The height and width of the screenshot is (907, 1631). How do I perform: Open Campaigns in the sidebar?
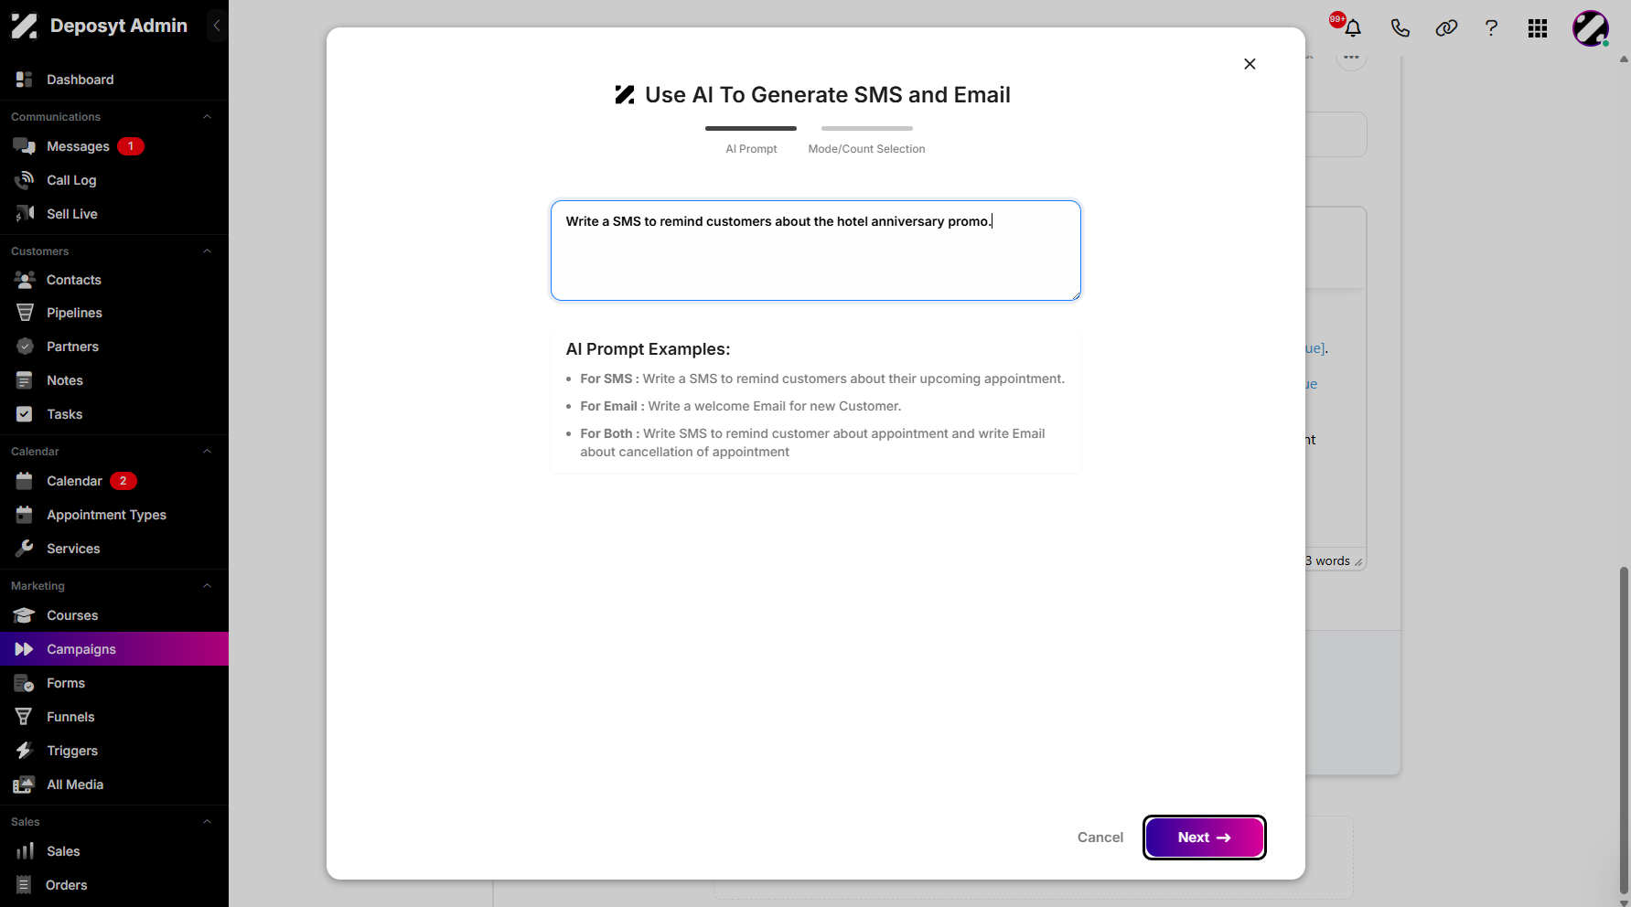pos(114,649)
